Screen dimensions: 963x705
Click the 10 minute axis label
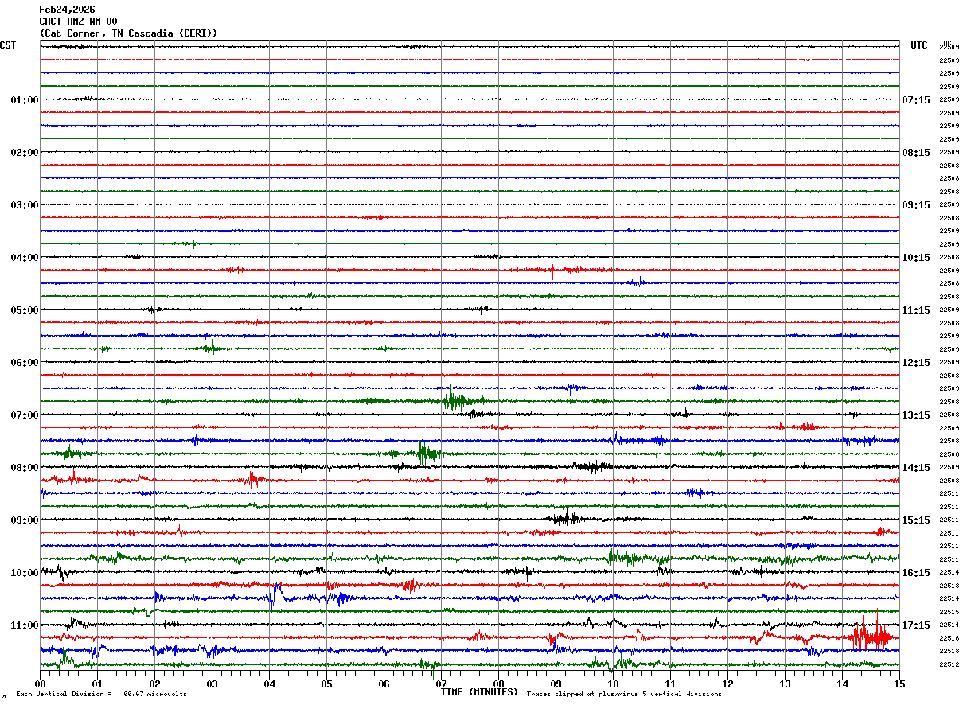613,684
